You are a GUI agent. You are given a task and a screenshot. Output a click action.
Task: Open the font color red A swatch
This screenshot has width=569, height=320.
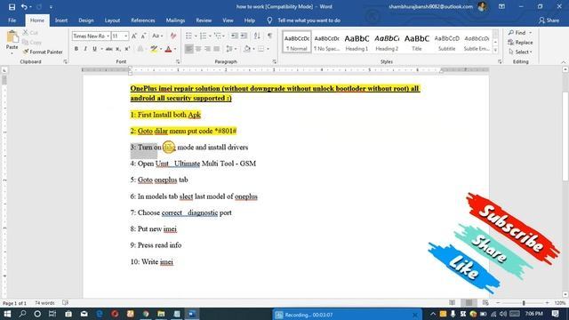[x=168, y=49]
